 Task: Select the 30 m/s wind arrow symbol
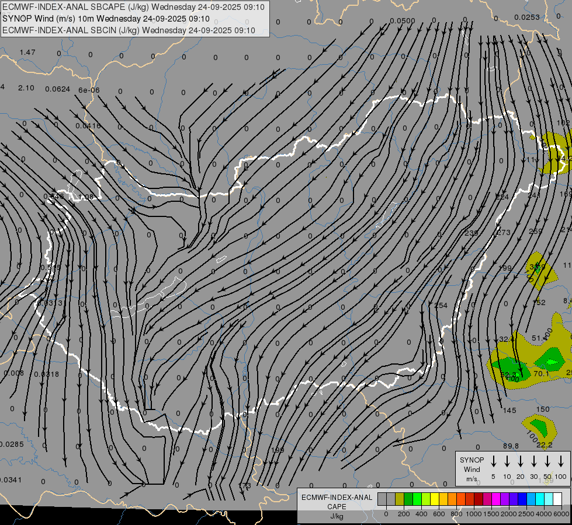click(534, 461)
